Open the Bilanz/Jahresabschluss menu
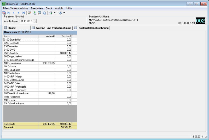Image resolution: width=209 pixels, height=140 pixels. click(x=15, y=8)
